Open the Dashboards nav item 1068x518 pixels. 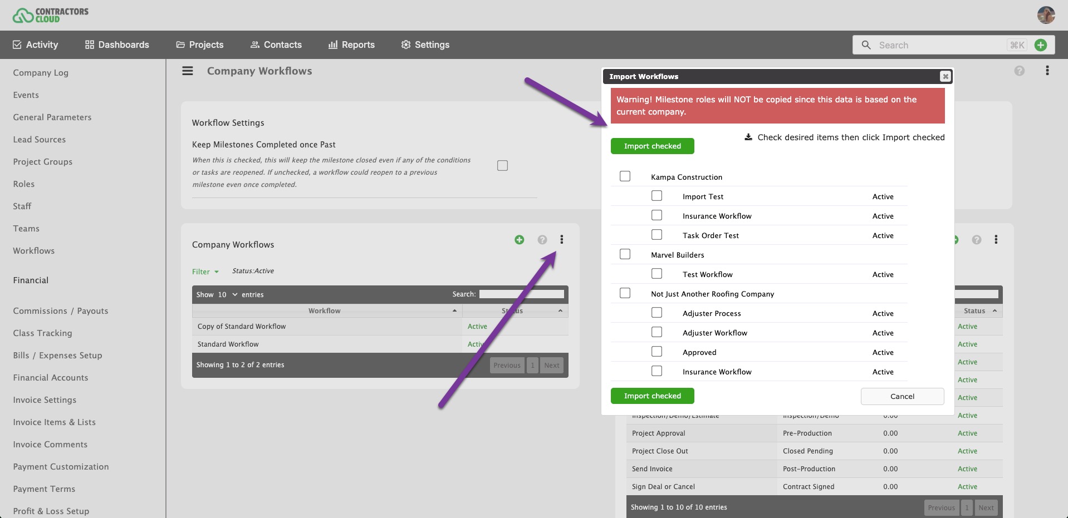117,45
